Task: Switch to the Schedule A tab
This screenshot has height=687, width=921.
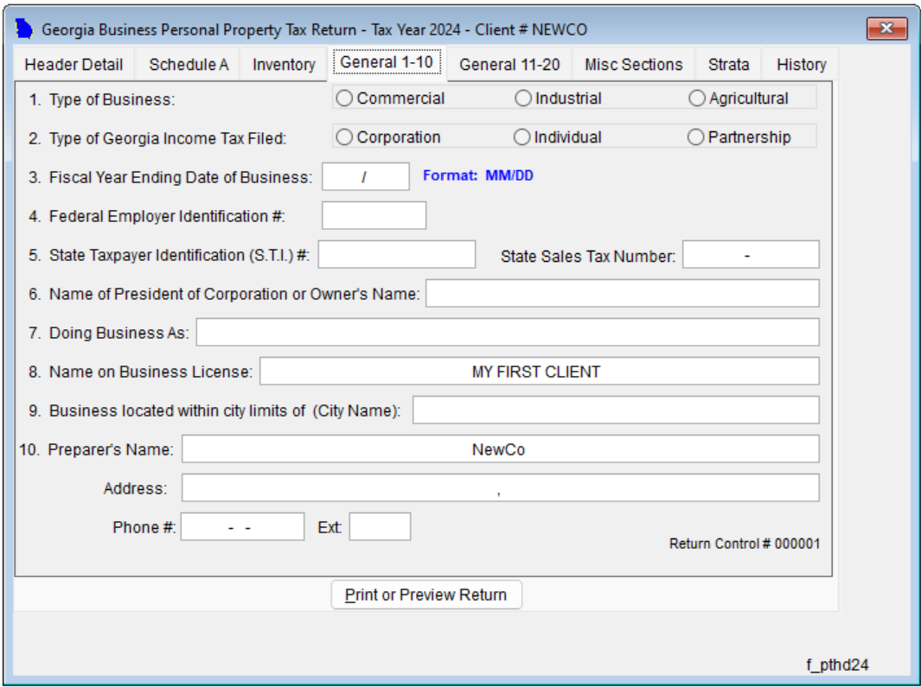Action: tap(189, 65)
